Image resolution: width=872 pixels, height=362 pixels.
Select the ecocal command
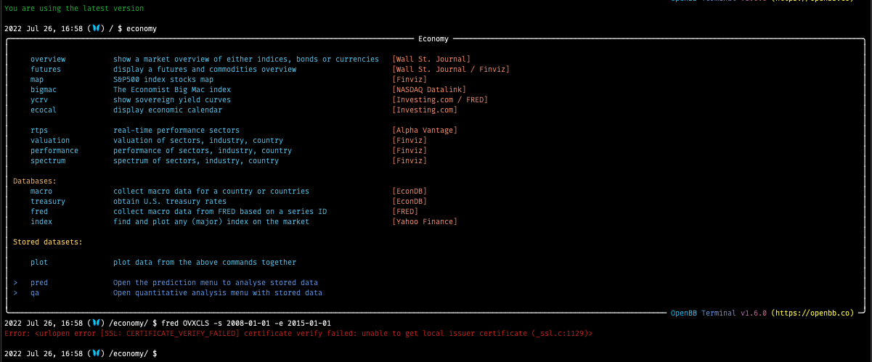pyautogui.click(x=44, y=110)
